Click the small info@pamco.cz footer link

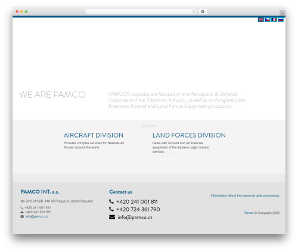tap(36, 216)
